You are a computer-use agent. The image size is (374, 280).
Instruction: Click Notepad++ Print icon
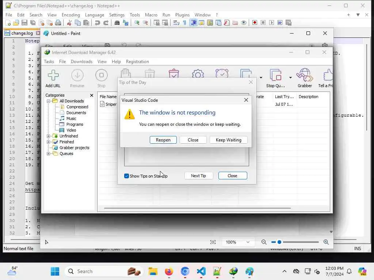click(58, 23)
